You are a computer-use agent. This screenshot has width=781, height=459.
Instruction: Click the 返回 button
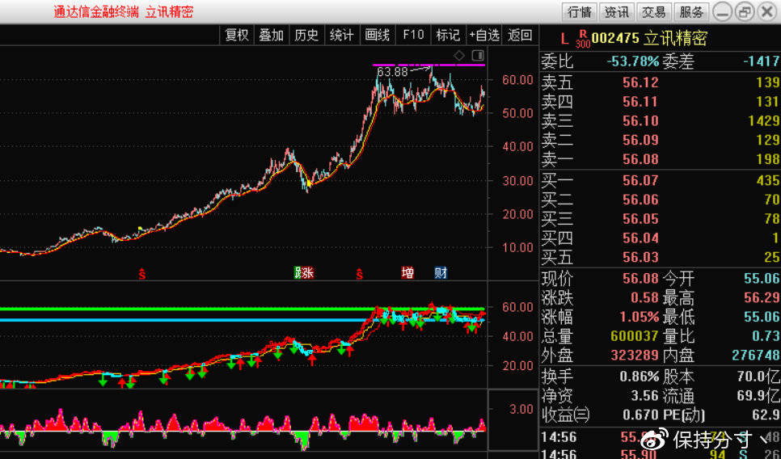[x=520, y=35]
